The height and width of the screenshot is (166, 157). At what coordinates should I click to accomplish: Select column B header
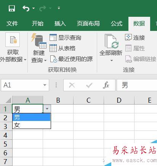[x=58, y=100]
